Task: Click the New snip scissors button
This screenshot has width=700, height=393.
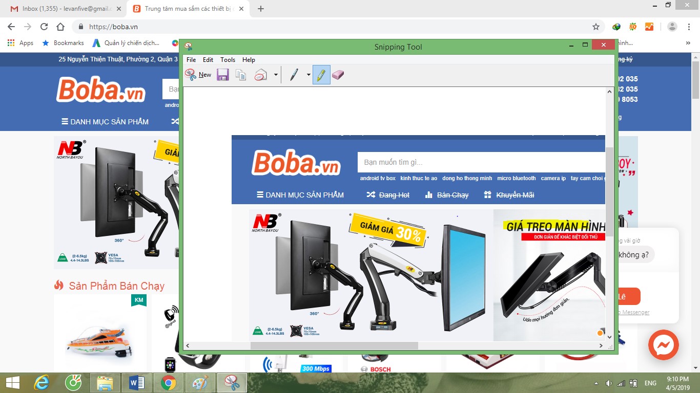Action: 198,75
